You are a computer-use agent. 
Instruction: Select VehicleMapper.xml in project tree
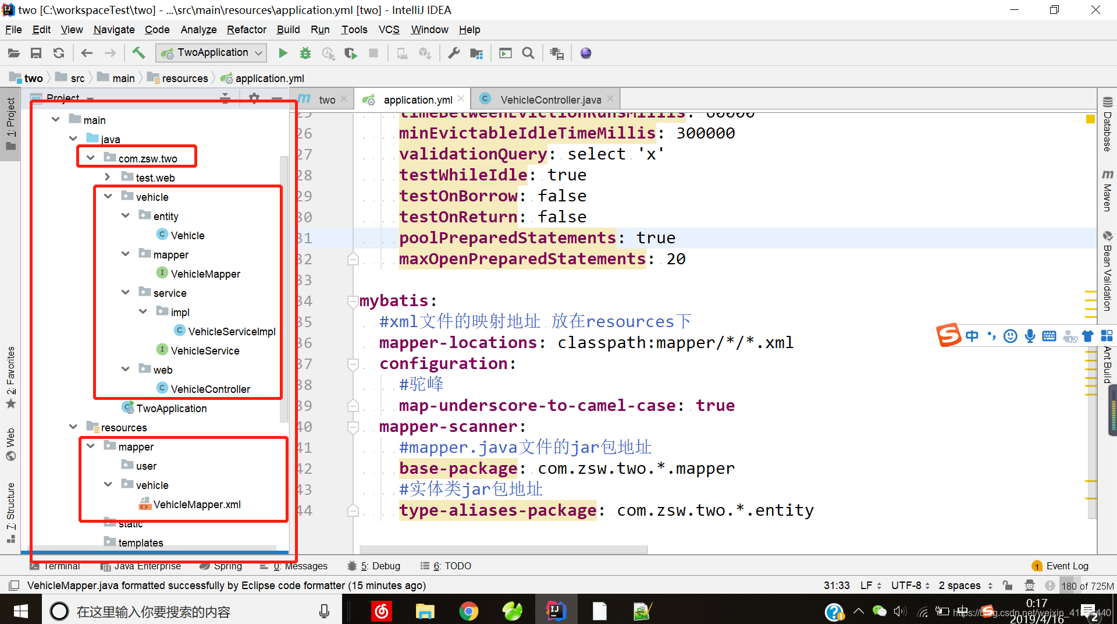[x=197, y=504]
